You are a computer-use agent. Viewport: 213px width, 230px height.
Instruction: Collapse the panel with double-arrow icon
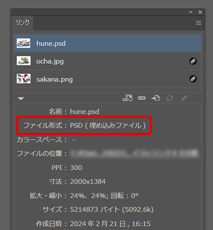click(x=191, y=12)
